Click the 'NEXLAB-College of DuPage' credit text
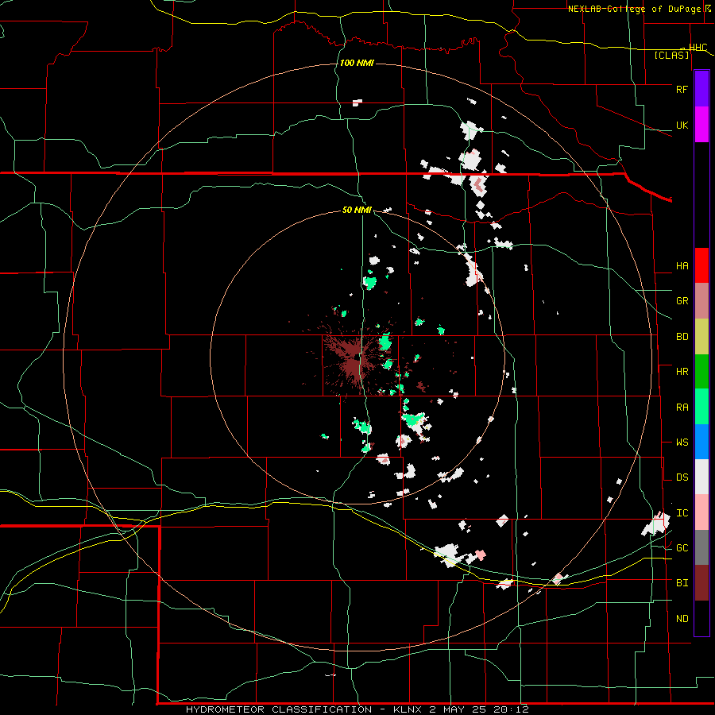The height and width of the screenshot is (715, 715). click(x=636, y=9)
